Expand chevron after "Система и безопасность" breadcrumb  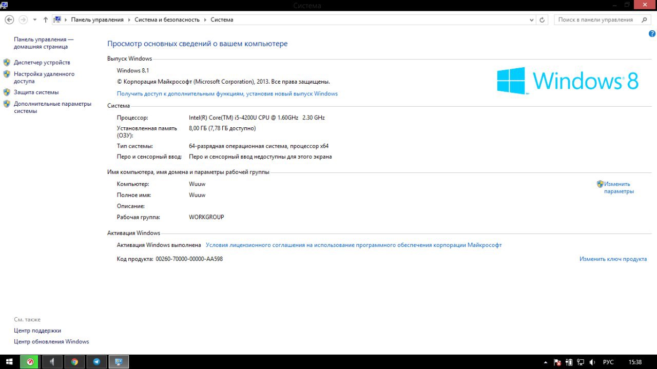point(205,20)
